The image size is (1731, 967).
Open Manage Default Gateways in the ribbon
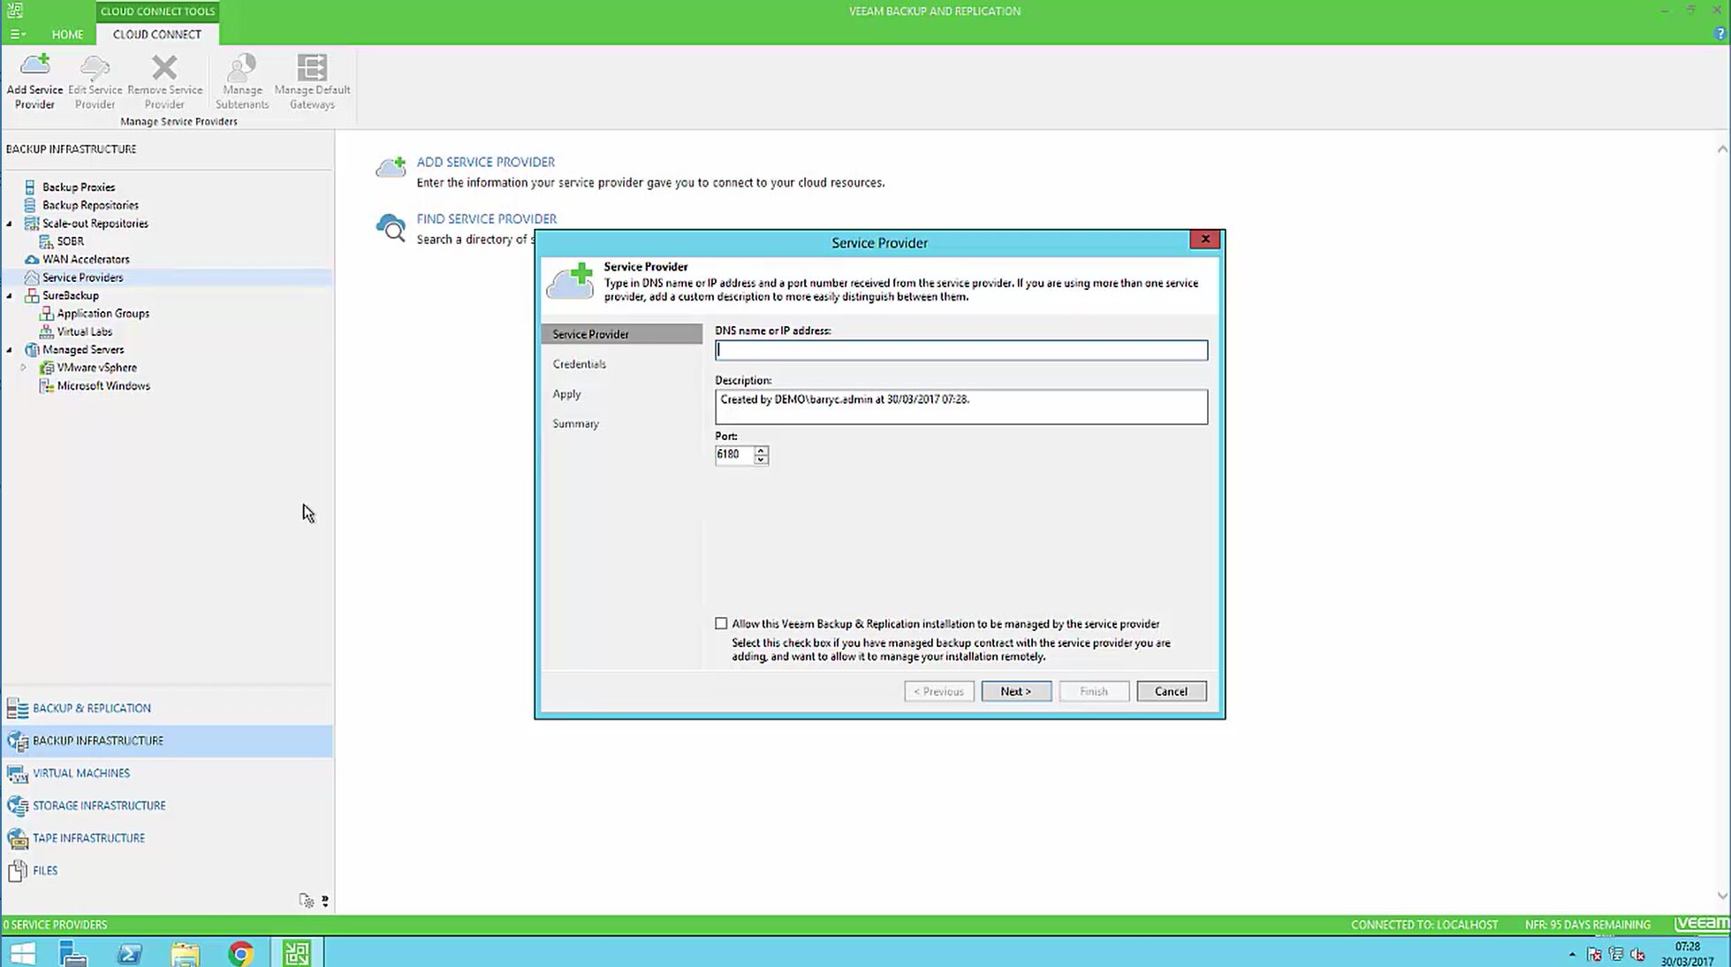[x=312, y=81]
